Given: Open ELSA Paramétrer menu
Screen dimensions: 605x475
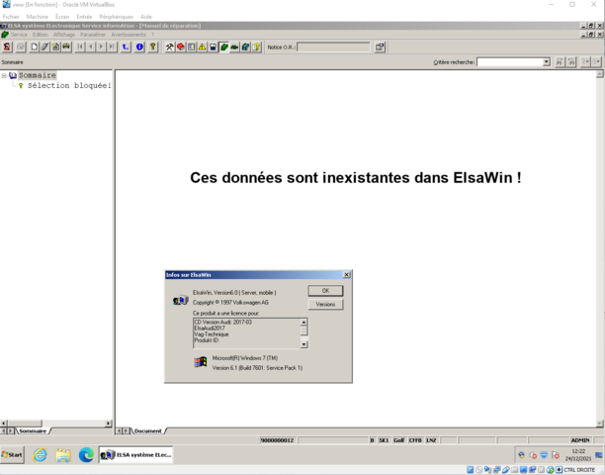Looking at the screenshot, I should click(x=93, y=35).
